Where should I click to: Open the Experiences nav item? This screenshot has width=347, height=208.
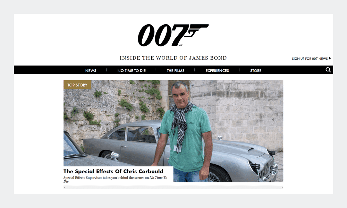click(x=217, y=70)
